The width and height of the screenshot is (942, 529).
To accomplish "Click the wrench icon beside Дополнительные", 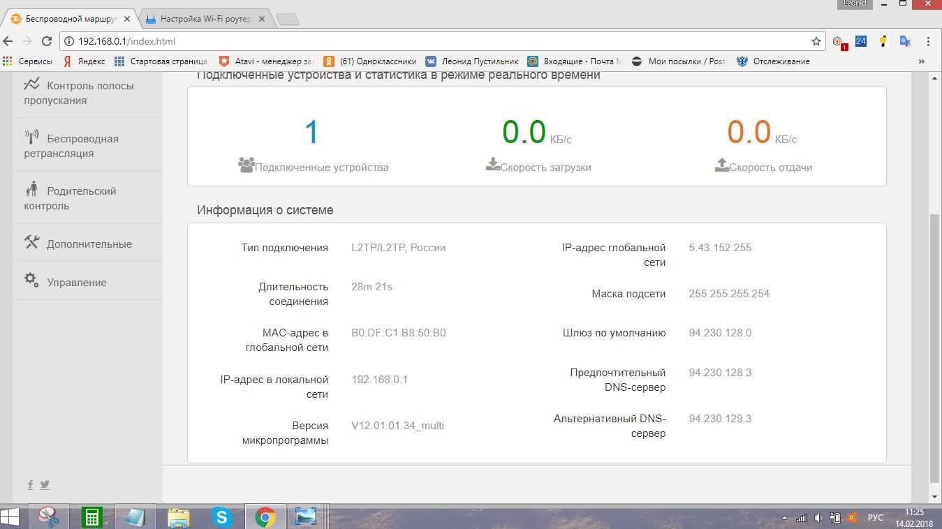I will (x=32, y=242).
